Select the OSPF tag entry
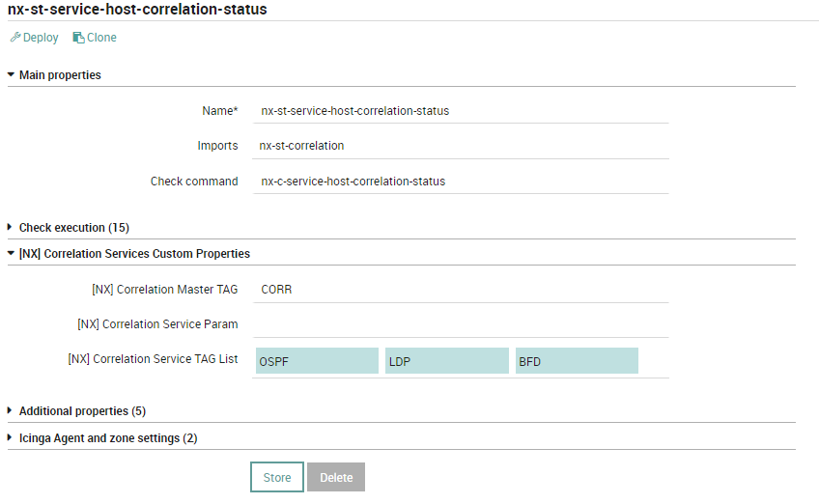 pos(317,361)
